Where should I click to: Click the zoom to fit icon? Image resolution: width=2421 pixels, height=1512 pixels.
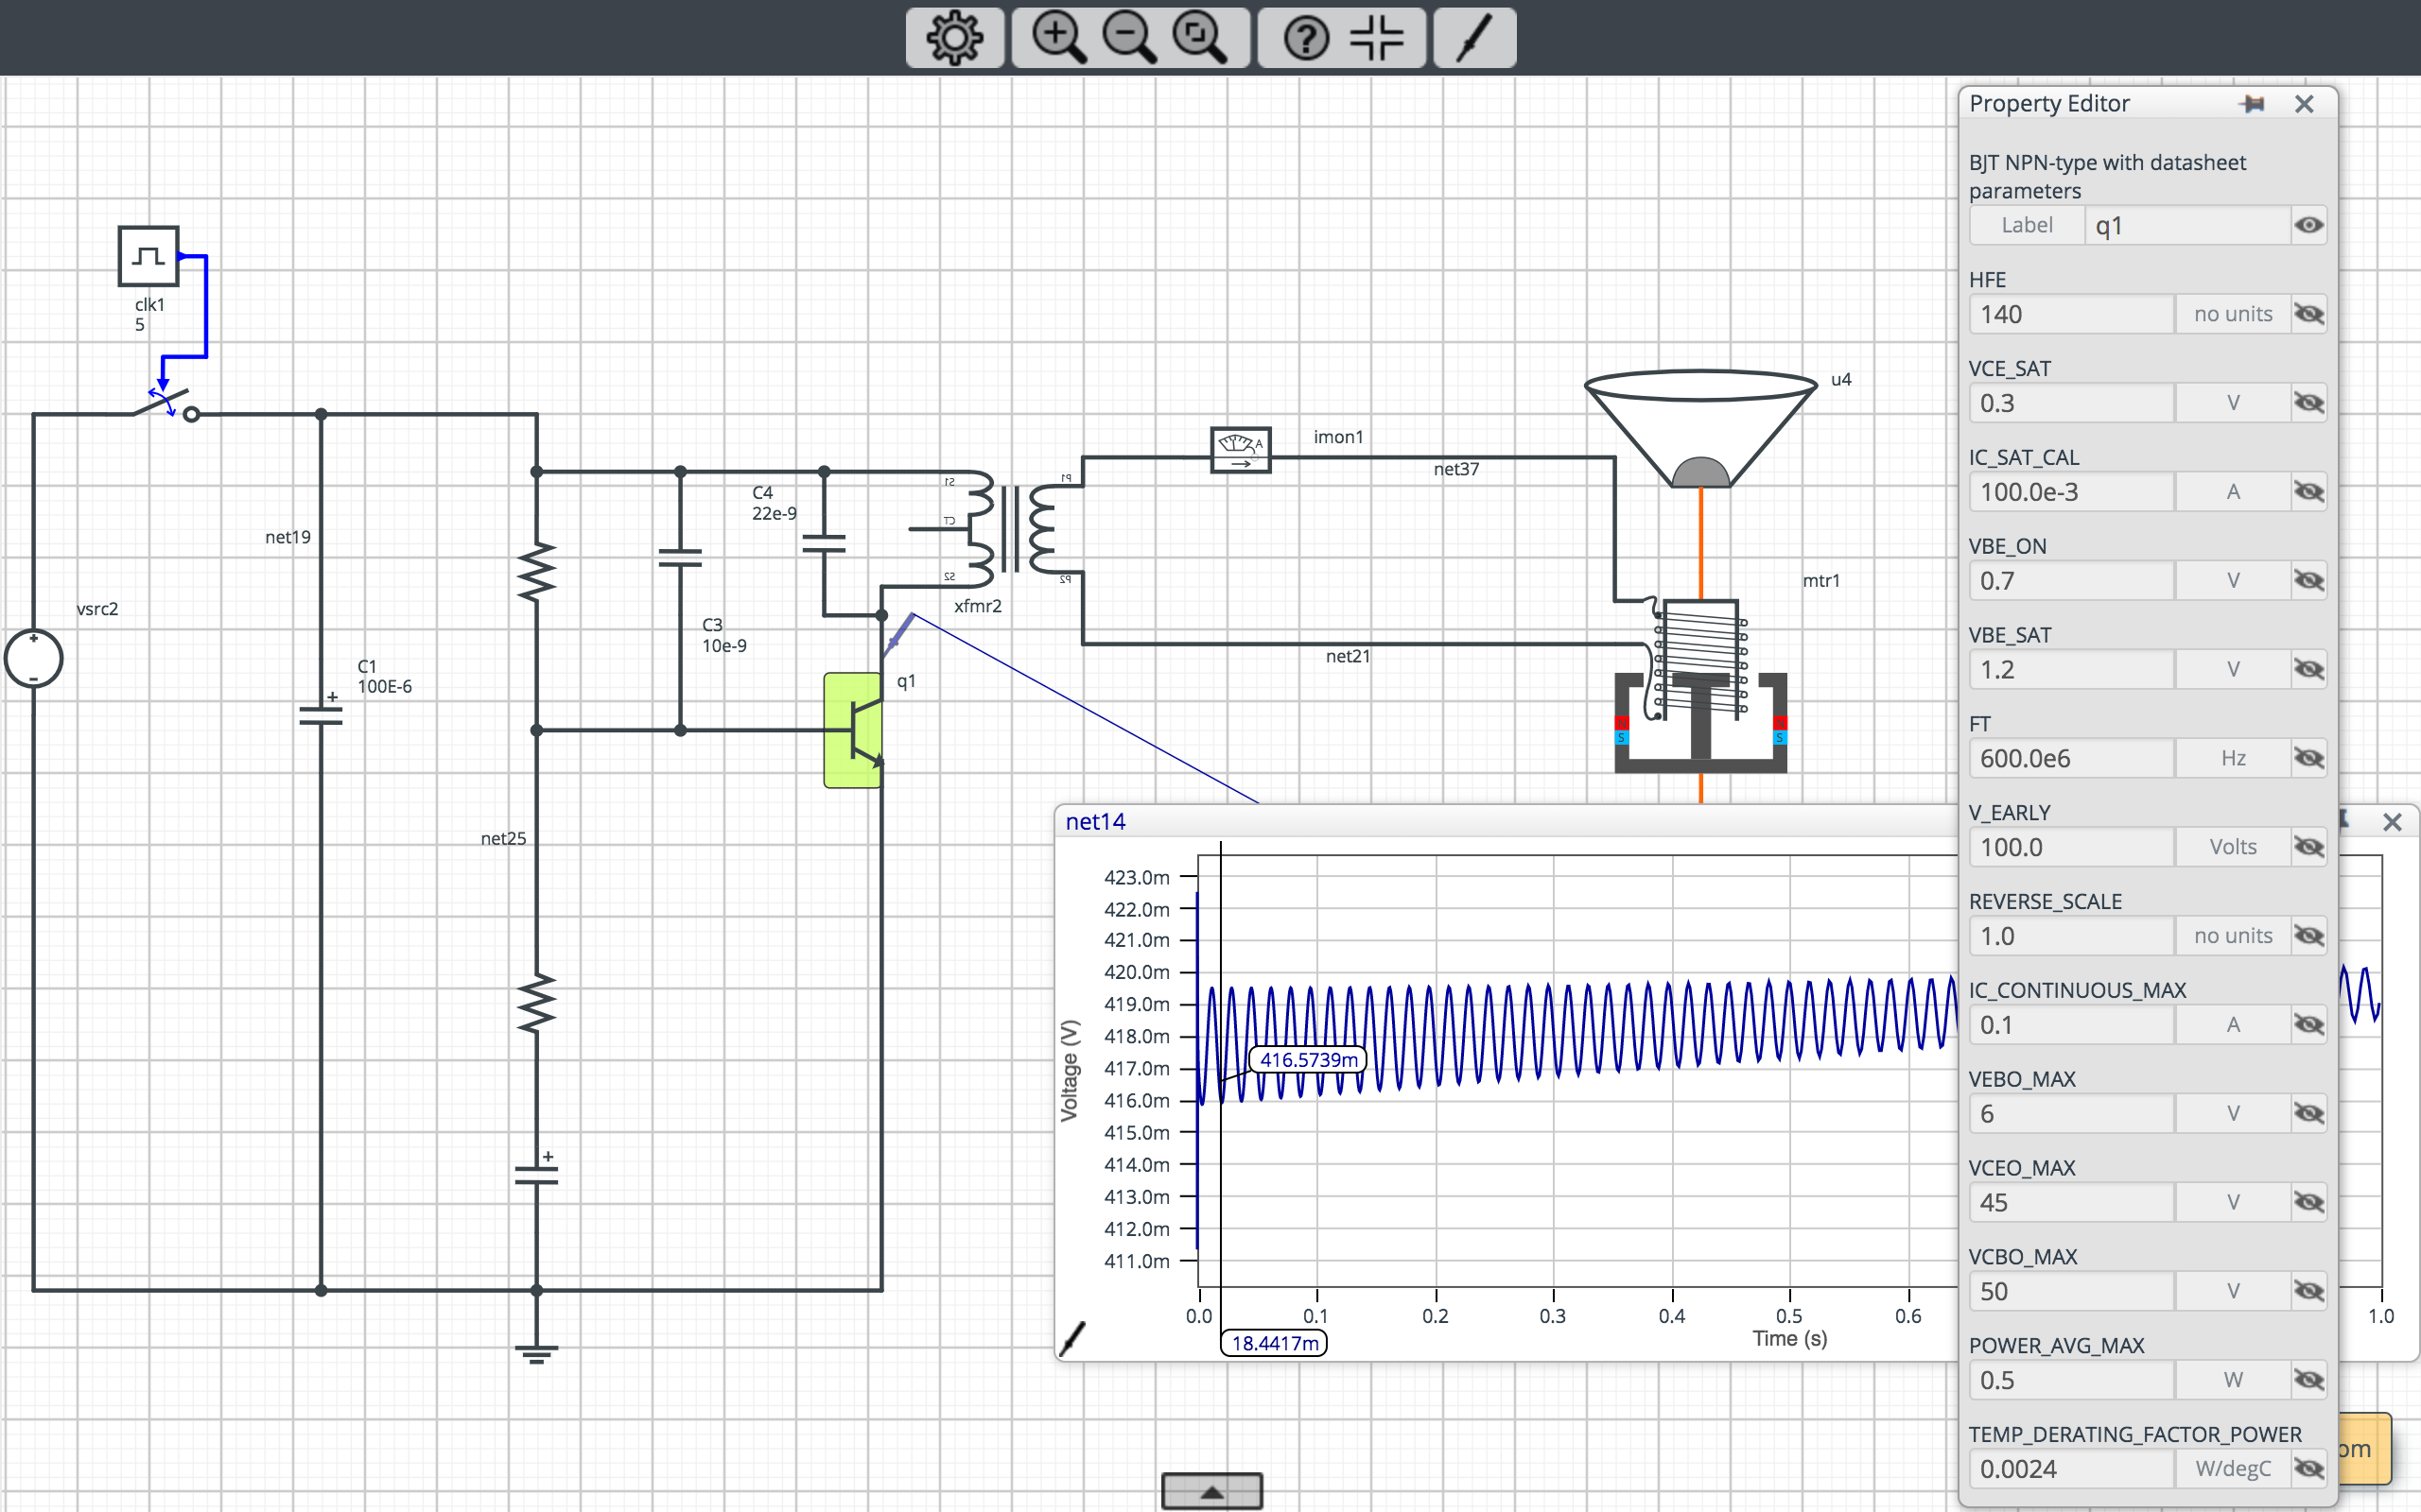coord(1199,39)
